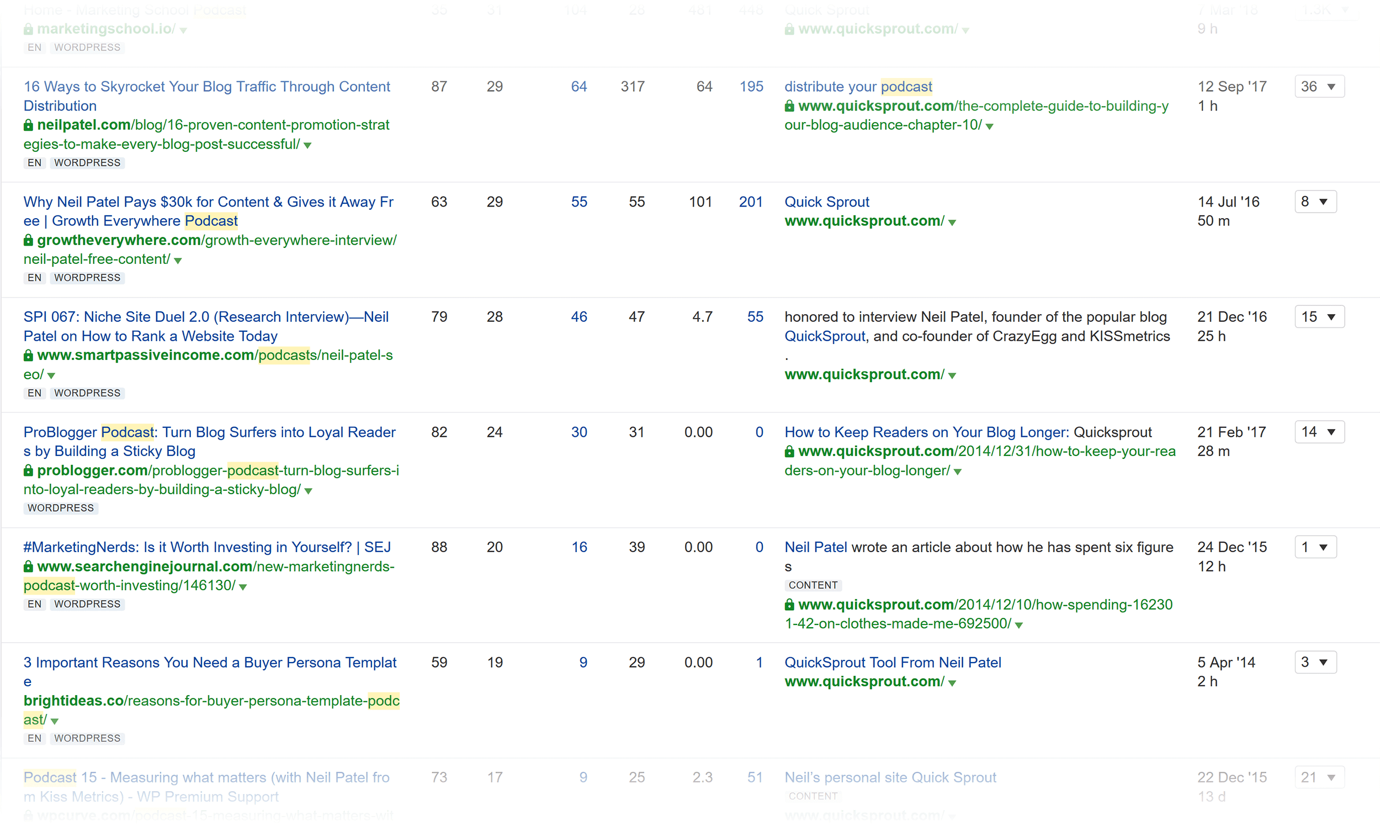Expand brightideas.co URL dropdown arrow
This screenshot has height=826, width=1380.
(55, 721)
